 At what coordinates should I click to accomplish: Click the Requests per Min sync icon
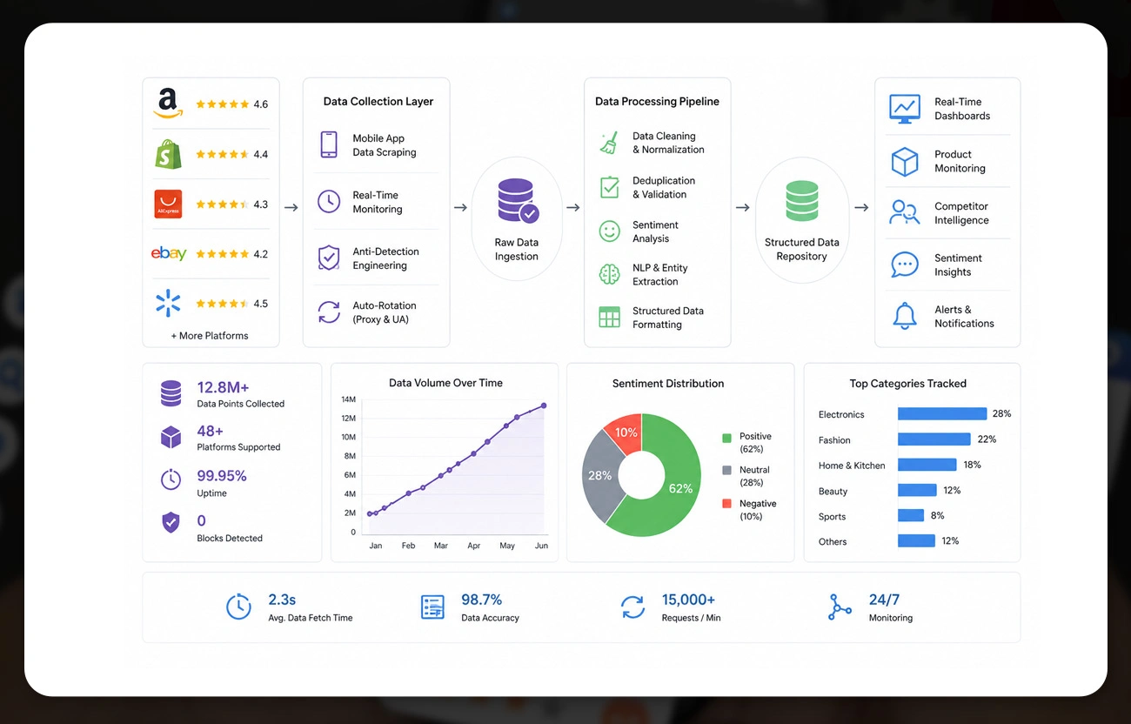632,607
